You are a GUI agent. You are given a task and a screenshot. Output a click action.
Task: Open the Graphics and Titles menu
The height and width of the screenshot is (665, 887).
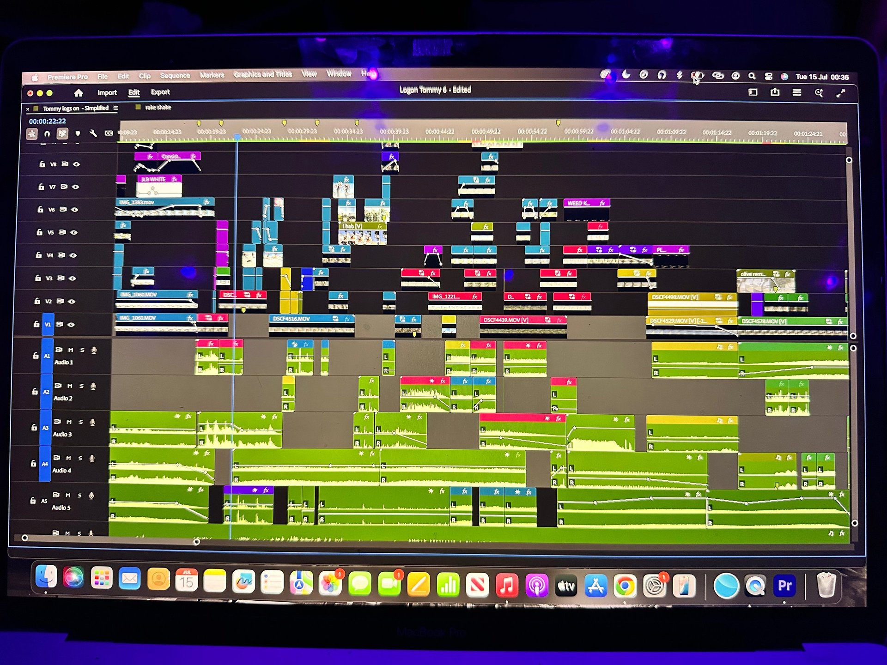pos(262,74)
